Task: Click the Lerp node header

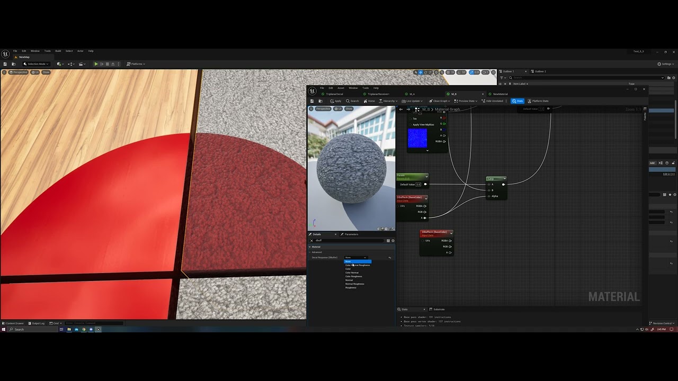Action: [x=496, y=179]
